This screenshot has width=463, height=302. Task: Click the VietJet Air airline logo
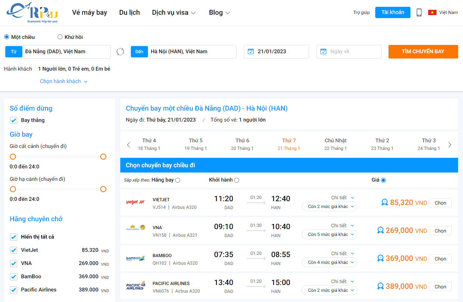pyautogui.click(x=136, y=202)
